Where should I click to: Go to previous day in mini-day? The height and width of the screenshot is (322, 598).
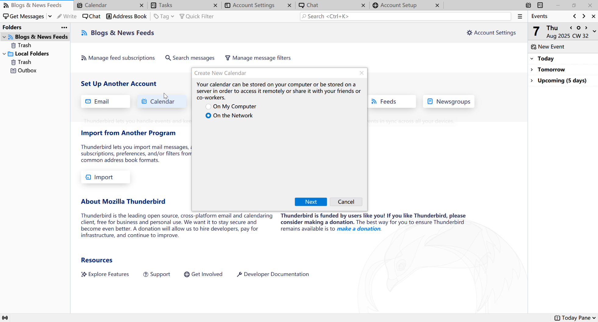click(571, 28)
